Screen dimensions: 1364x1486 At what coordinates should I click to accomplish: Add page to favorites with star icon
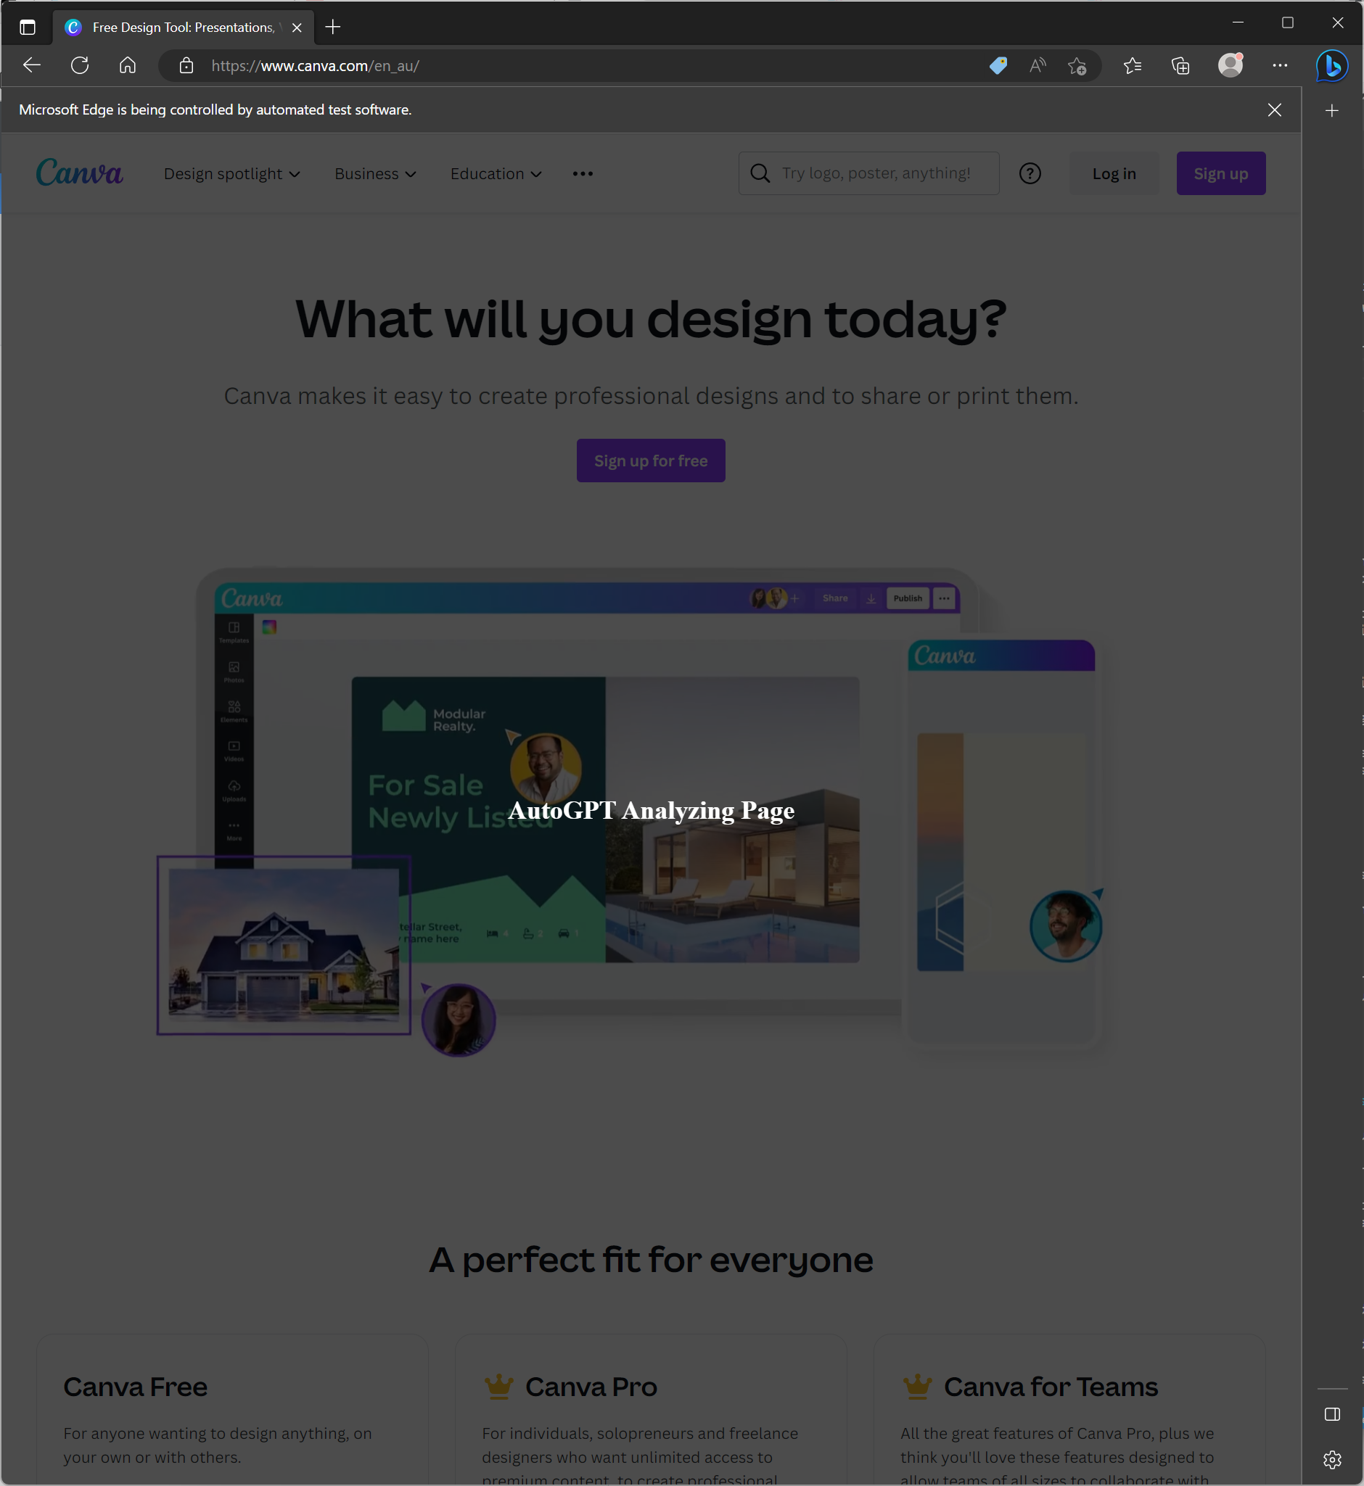1078,66
